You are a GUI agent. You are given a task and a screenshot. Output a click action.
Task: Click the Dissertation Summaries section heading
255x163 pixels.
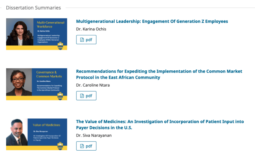coord(33,8)
